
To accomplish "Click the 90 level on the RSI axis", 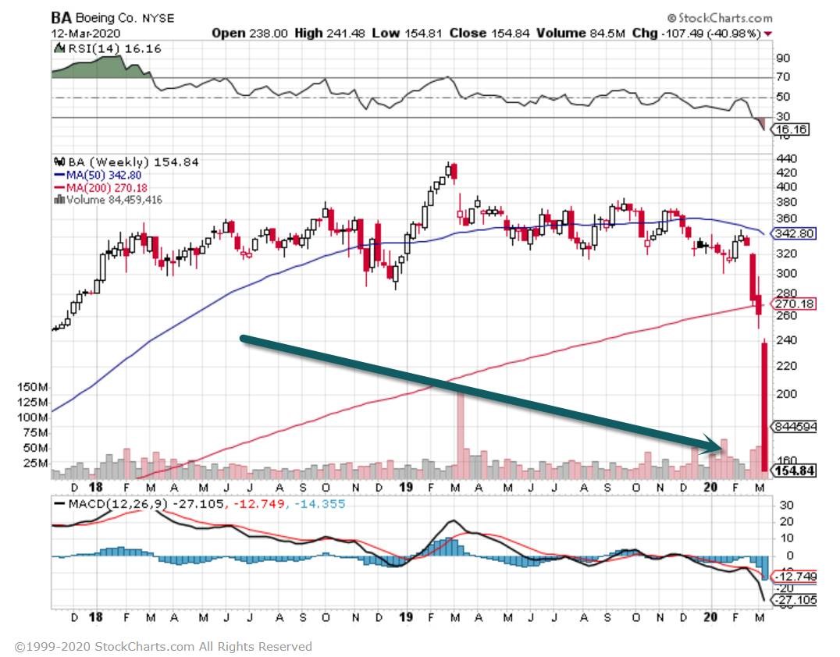I will [x=783, y=59].
